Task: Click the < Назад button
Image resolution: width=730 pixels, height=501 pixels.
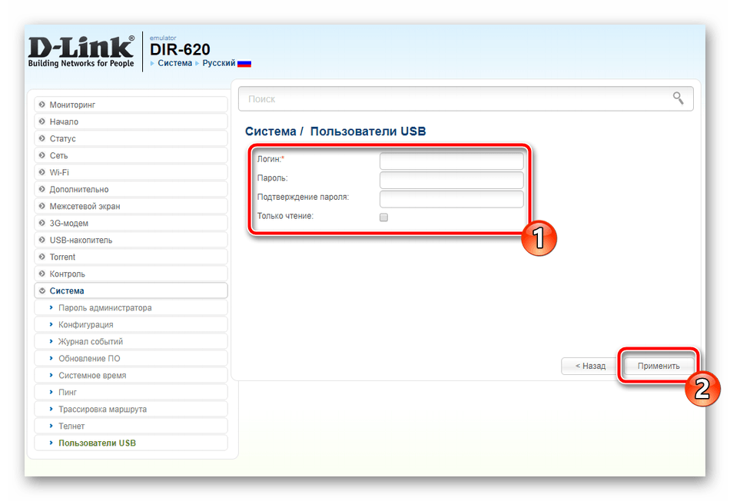Action: tap(590, 366)
